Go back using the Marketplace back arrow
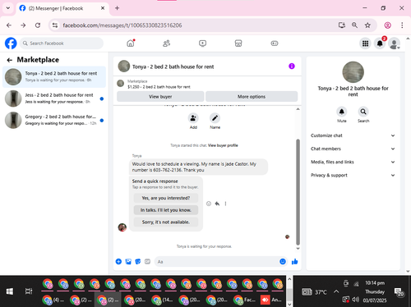The image size is (411, 307). [10, 60]
